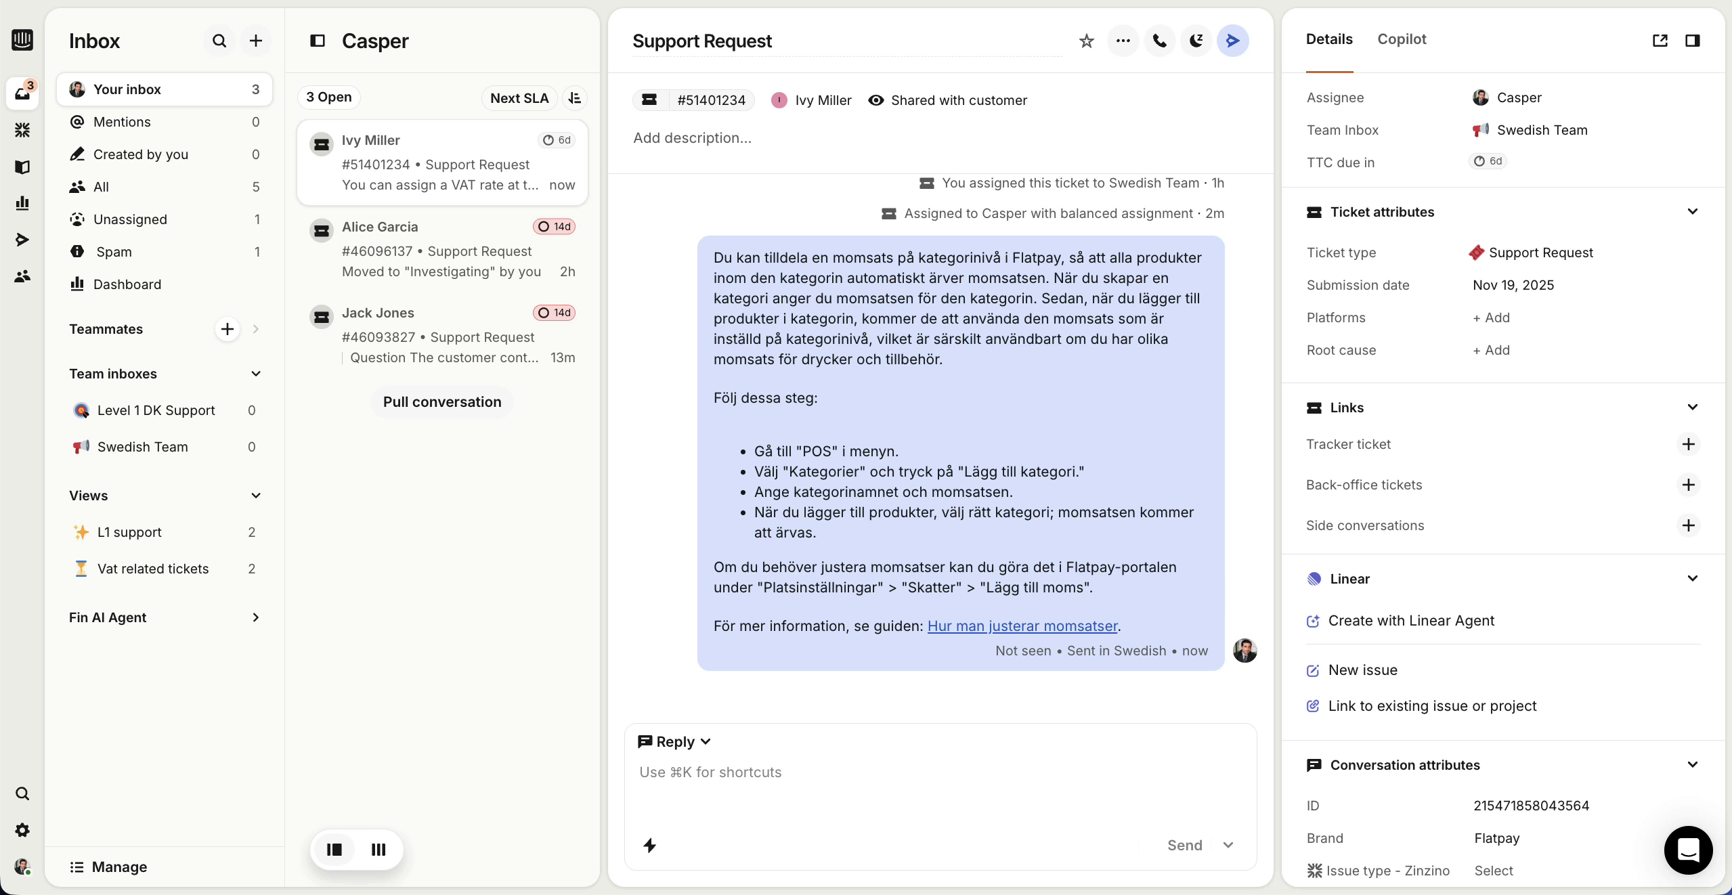Open the Knowledge Base from the left rail
1732x895 pixels.
coord(22,167)
